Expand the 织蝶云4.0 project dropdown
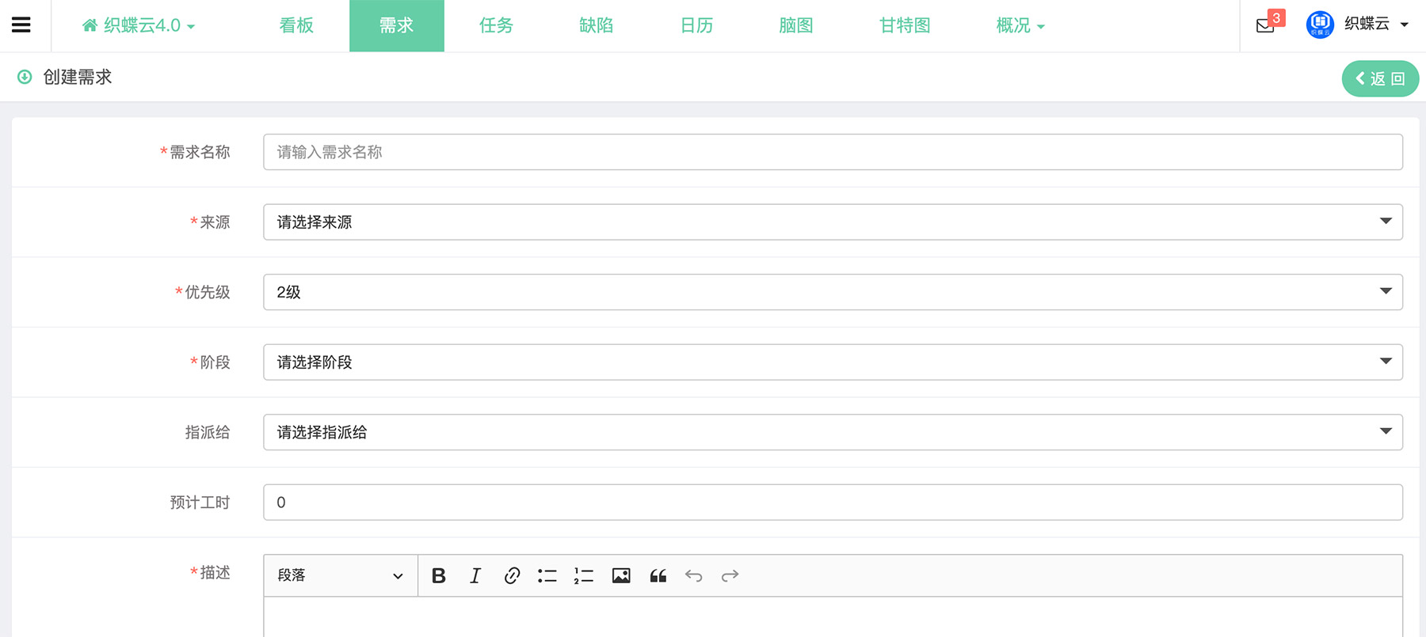1426x637 pixels. [139, 25]
